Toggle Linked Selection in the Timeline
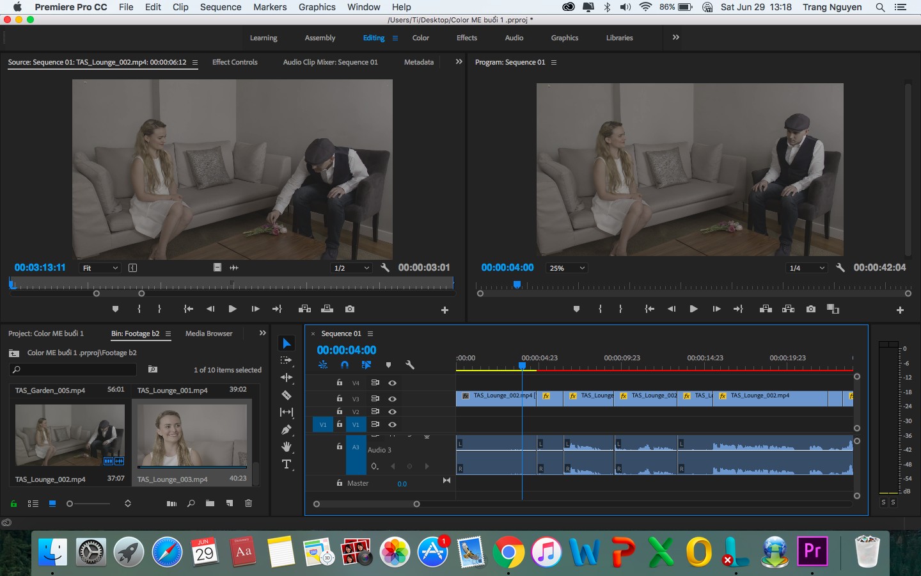Image resolution: width=921 pixels, height=576 pixels. pos(366,365)
